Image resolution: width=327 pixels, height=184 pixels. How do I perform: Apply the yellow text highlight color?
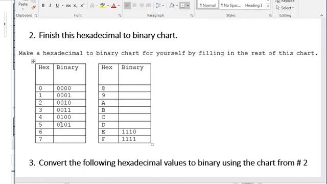click(102, 6)
